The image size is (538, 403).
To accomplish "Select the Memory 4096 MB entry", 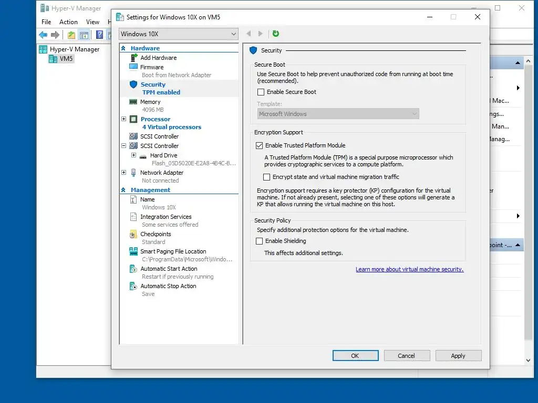I will coord(179,105).
